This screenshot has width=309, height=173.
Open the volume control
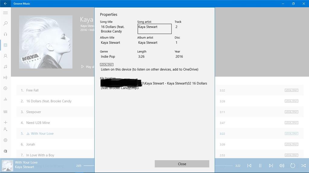[x=282, y=166]
